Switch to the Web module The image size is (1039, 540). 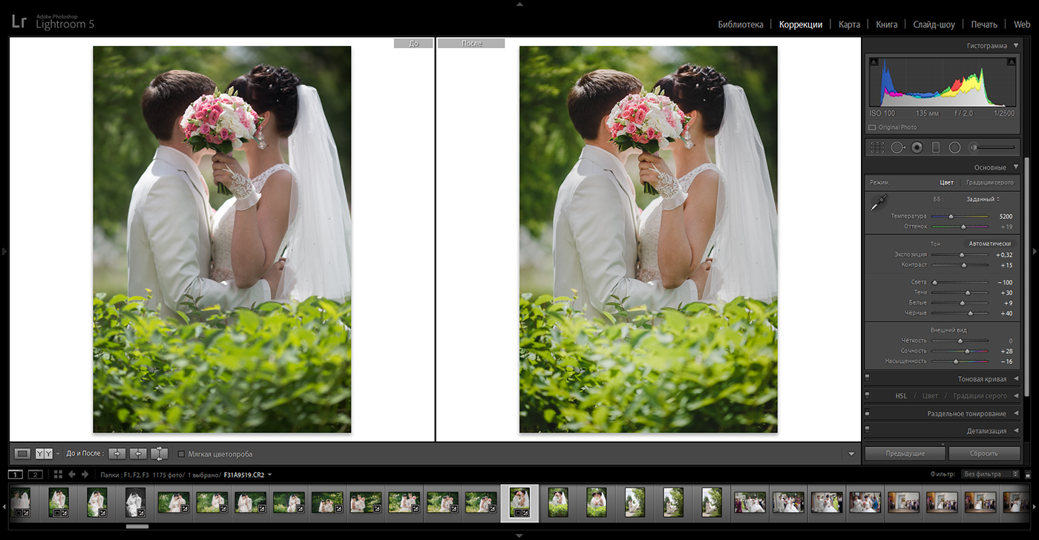coord(1022,24)
